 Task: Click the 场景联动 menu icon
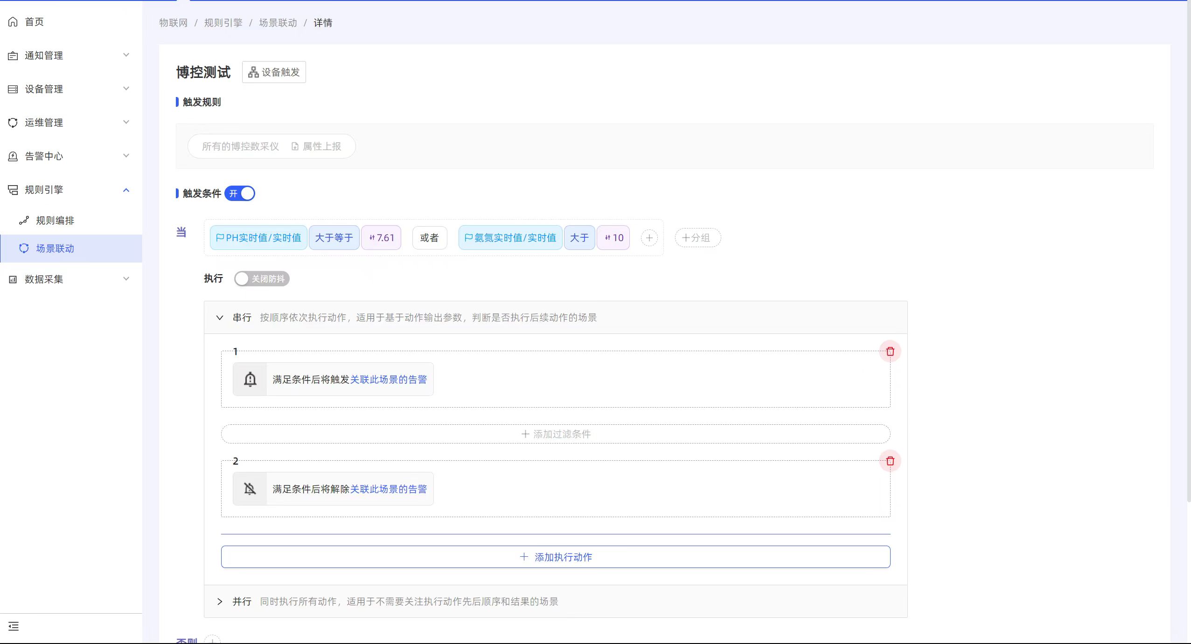point(24,249)
